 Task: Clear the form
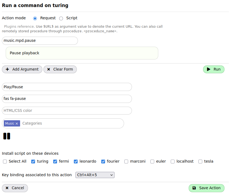(60, 69)
